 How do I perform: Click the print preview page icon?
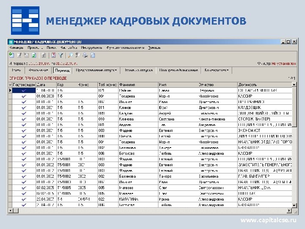pos(93,55)
